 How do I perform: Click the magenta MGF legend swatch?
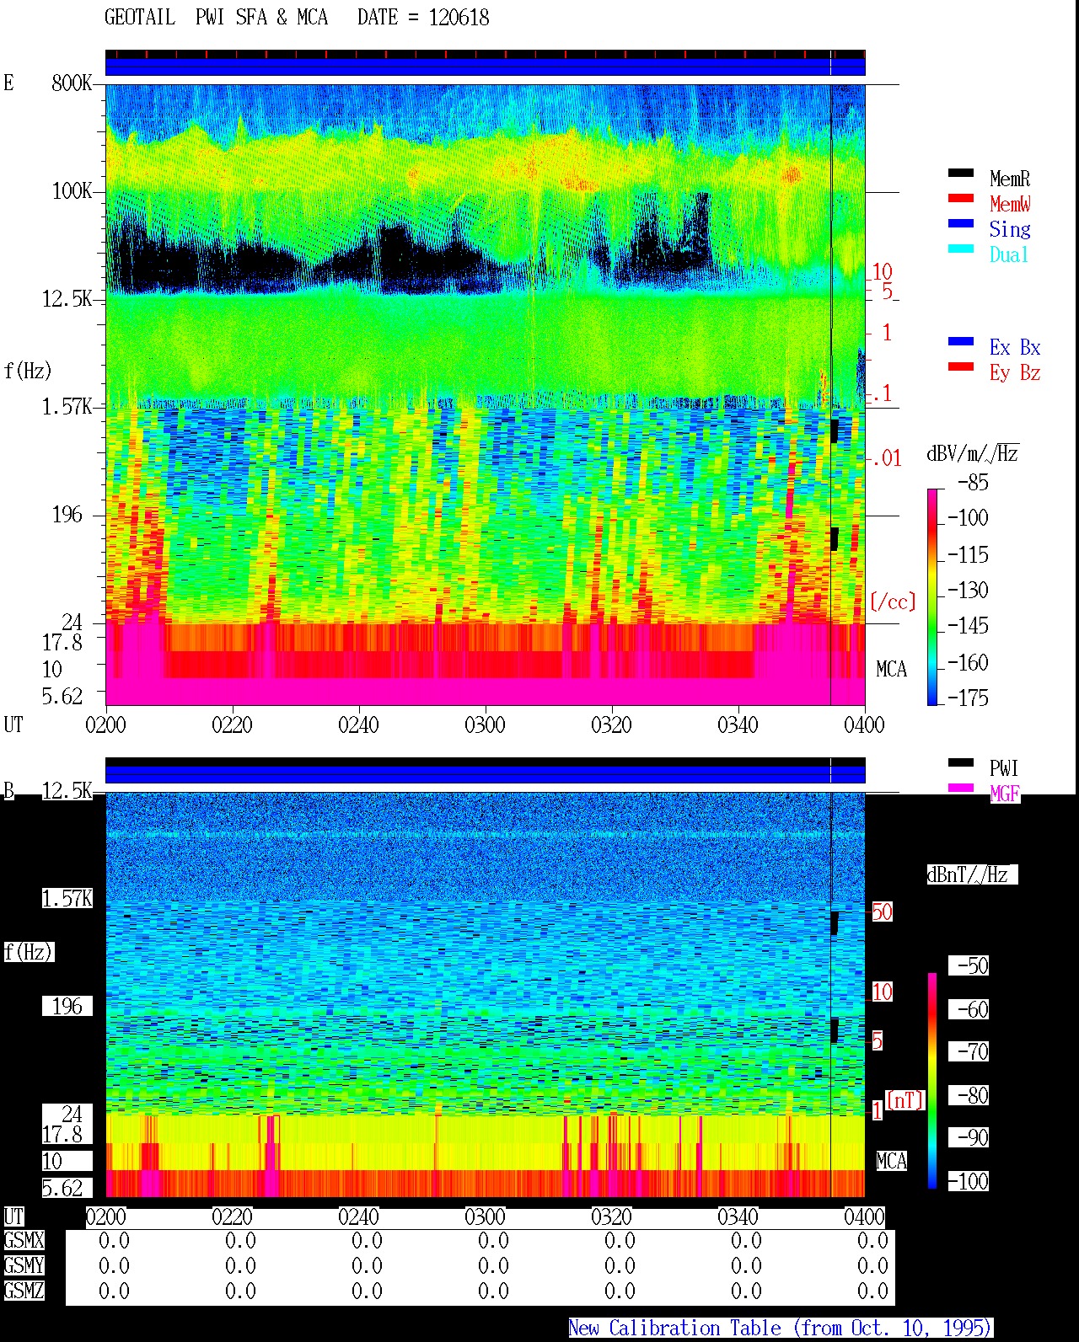[x=961, y=788]
